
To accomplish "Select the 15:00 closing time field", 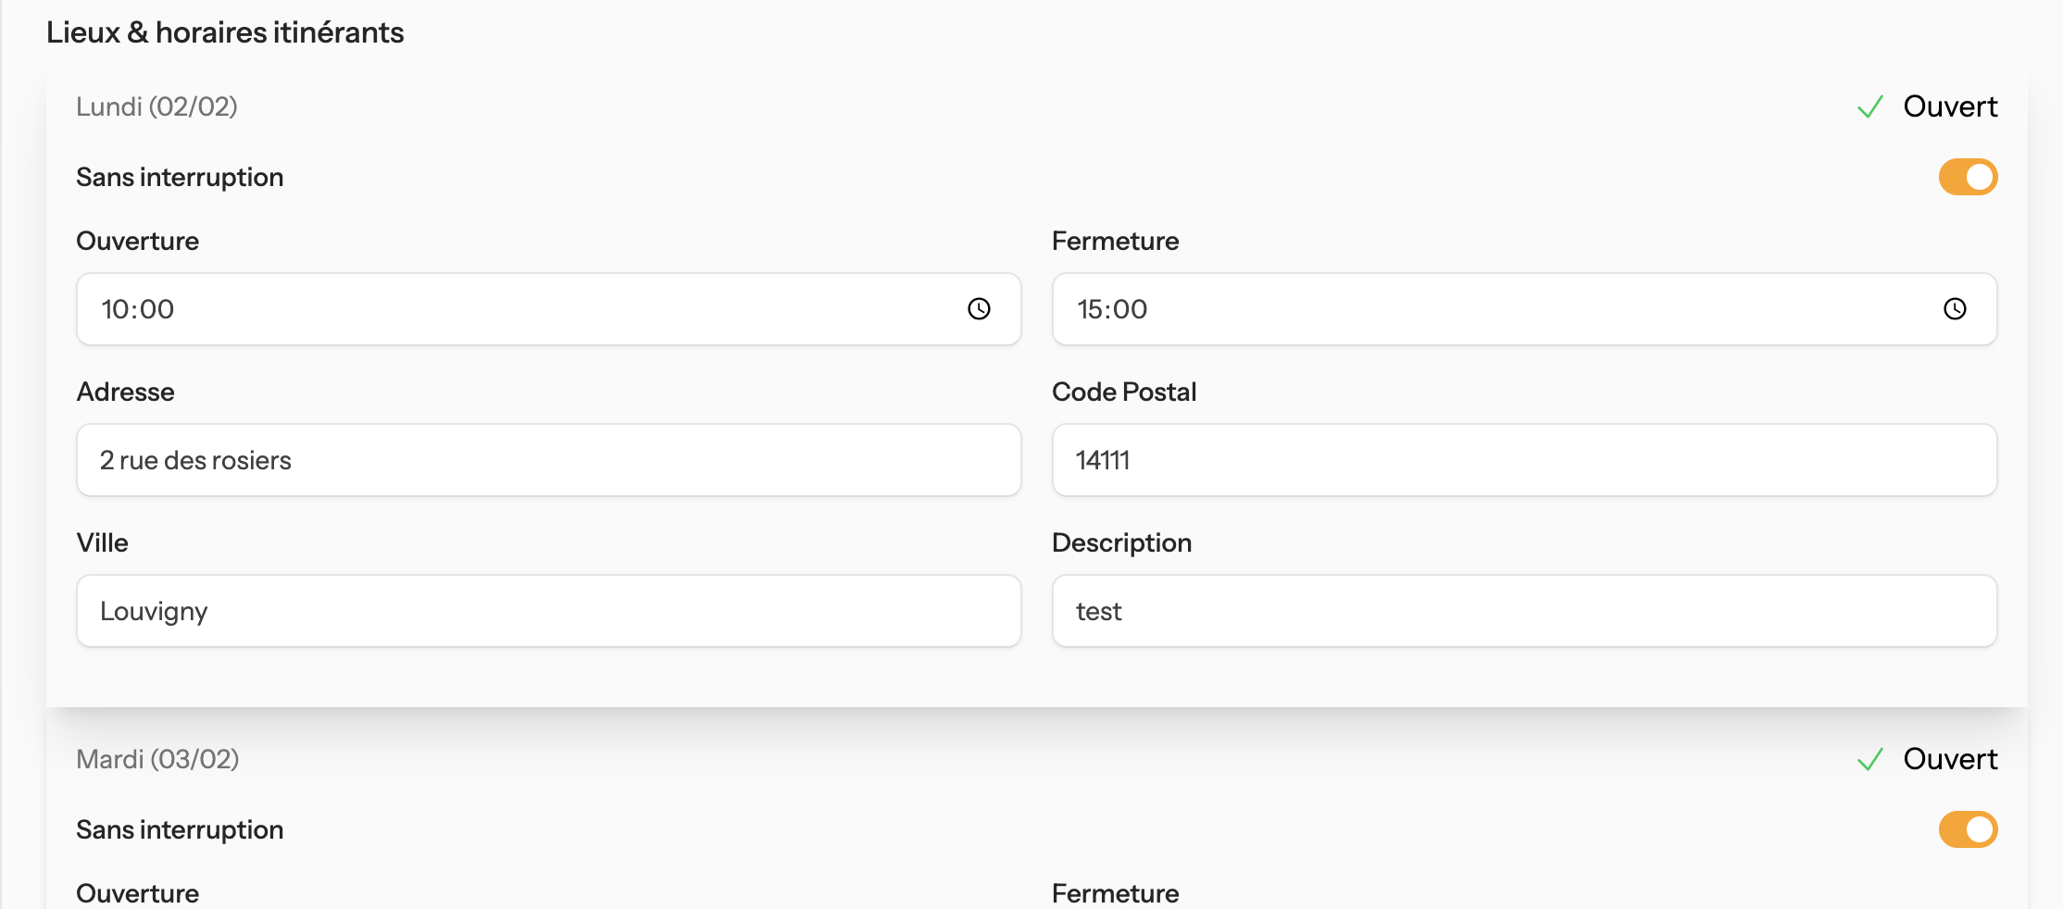I will pos(1482,309).
